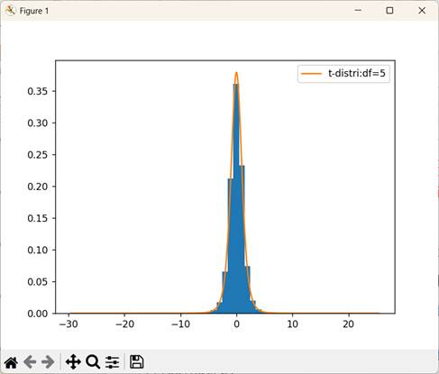Activate the Zoom to rectangle magnifier
The width and height of the screenshot is (439, 374).
click(93, 362)
